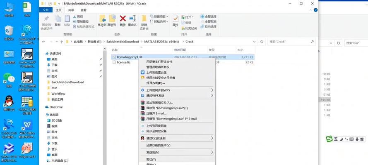
Task: Sort by the 修改日期 column header
Action: (180, 50)
